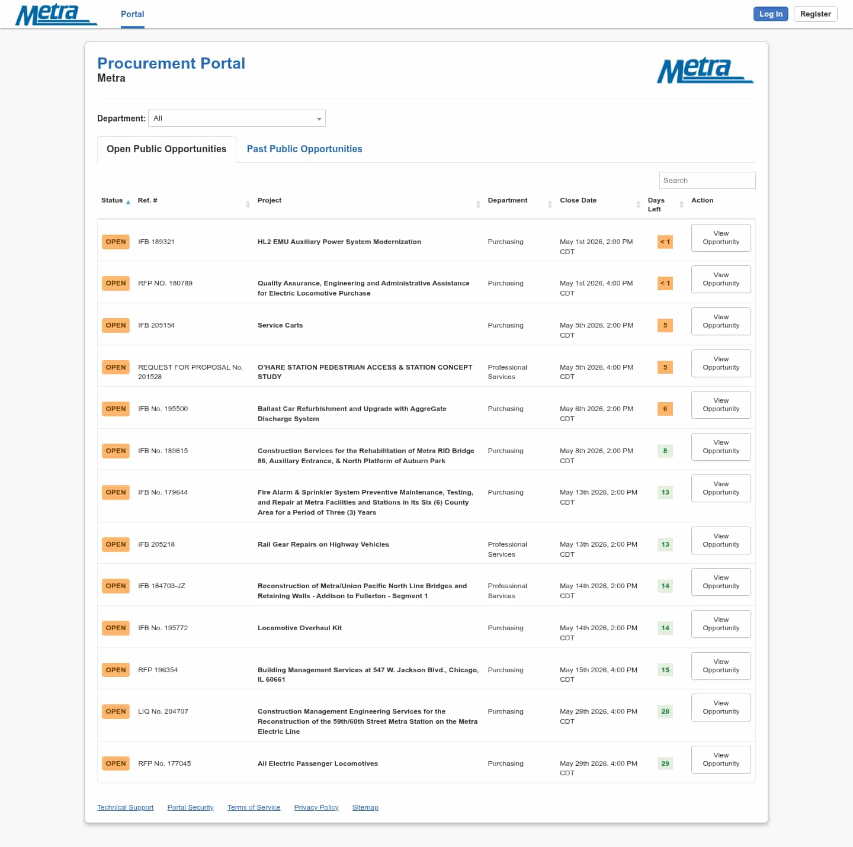Click the Locomotive Overhaul Kit project title
Screen dimensions: 853x847
click(300, 628)
